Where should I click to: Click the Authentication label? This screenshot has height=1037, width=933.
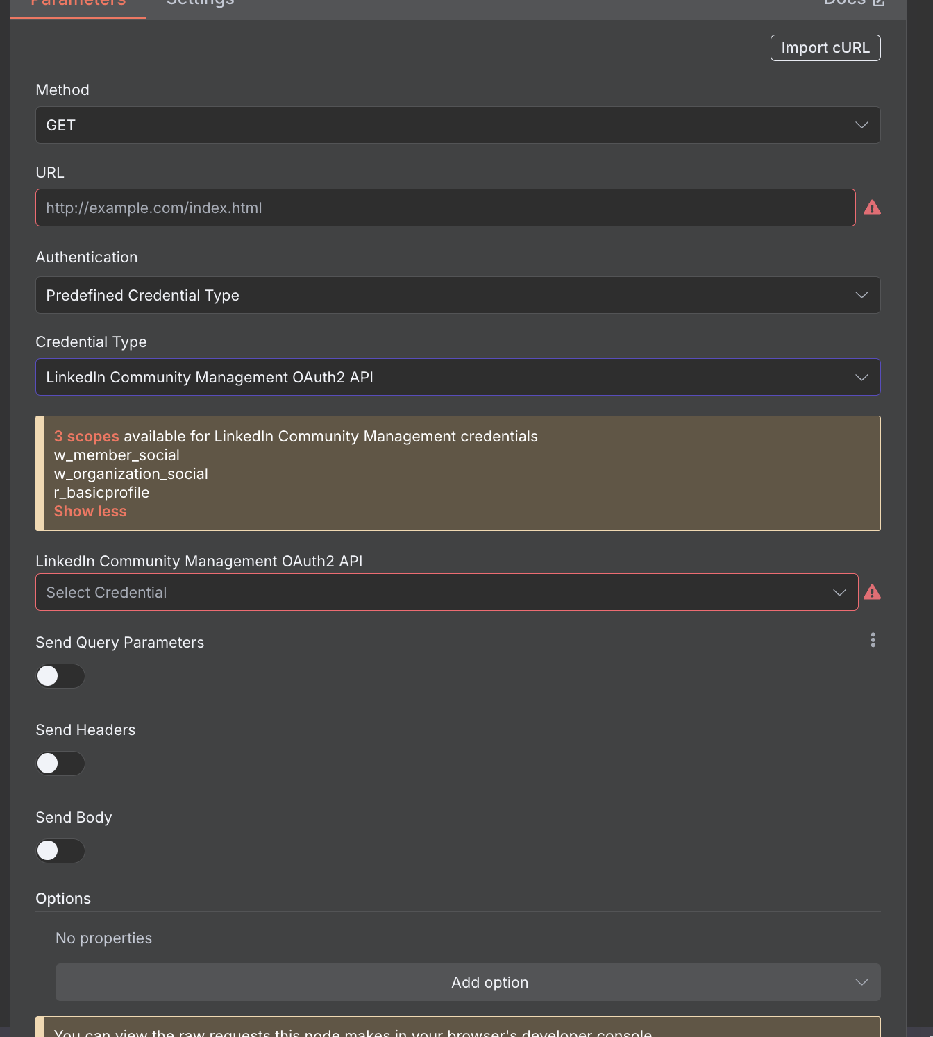tap(87, 258)
